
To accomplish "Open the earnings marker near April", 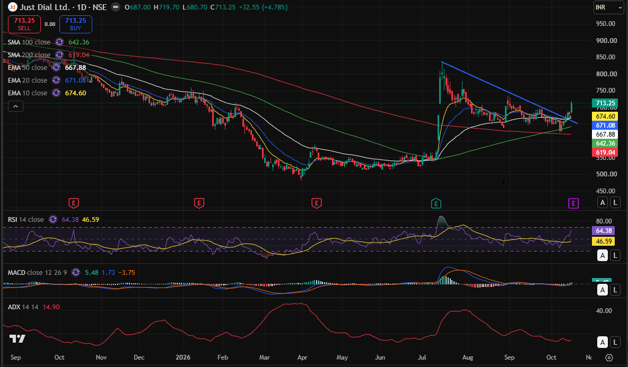I will [x=317, y=203].
